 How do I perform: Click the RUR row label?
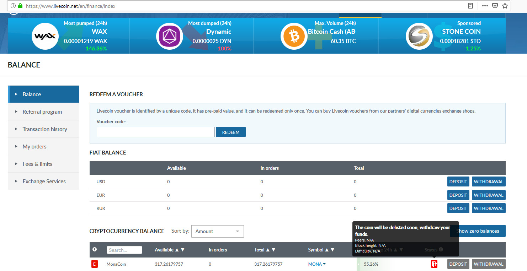101,208
